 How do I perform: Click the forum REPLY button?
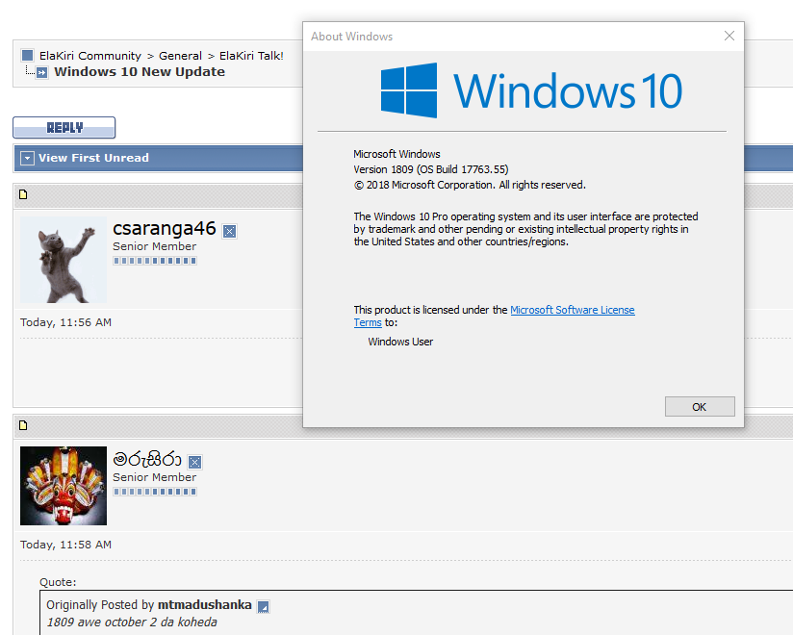coord(64,127)
